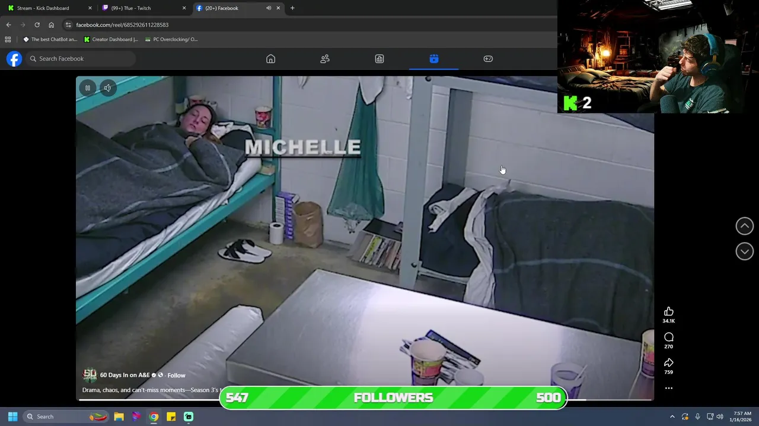Click the microphone tray icon

tap(697, 417)
